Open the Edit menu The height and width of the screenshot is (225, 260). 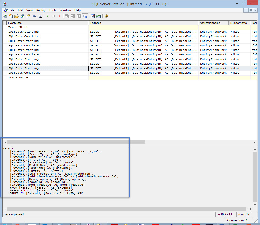click(20, 10)
